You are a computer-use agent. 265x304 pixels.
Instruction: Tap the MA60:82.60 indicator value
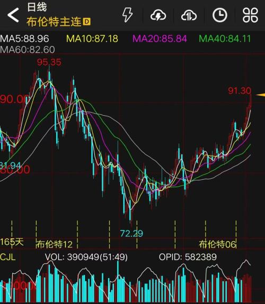pos(28,50)
